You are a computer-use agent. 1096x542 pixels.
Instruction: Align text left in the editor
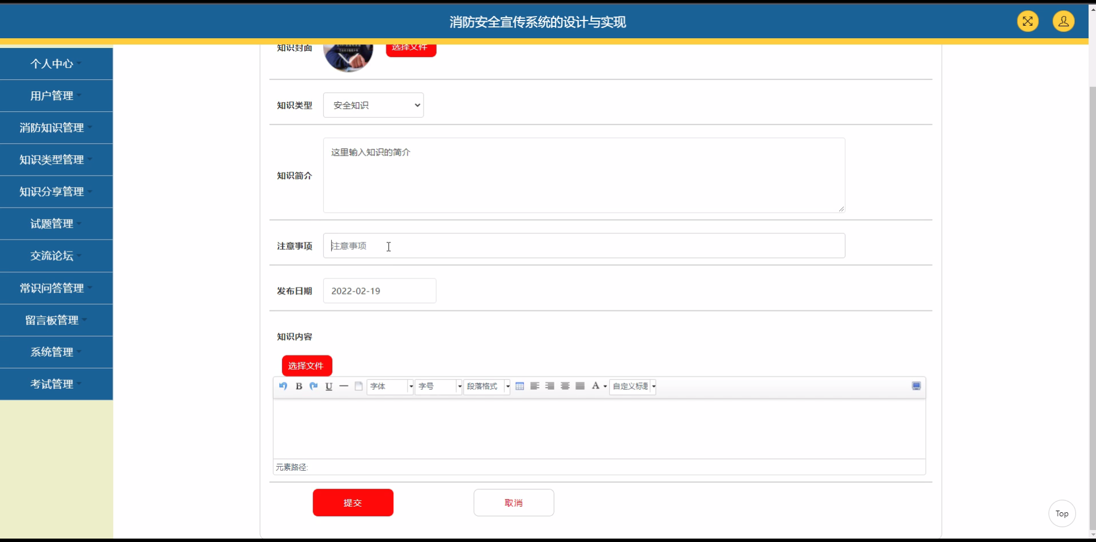[535, 386]
